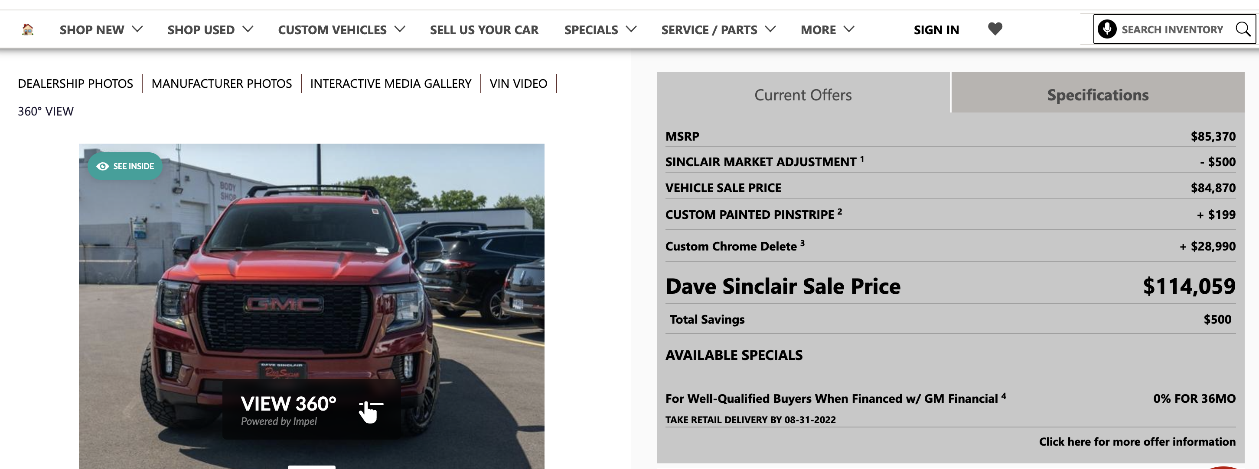The width and height of the screenshot is (1259, 469).
Task: Click the home icon in navigation bar
Action: point(28,30)
